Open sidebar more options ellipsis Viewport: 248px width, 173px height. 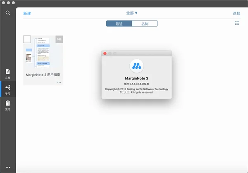pyautogui.click(x=8, y=167)
